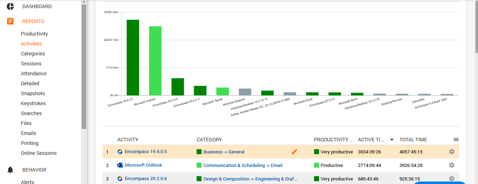Click the sidebar vertical scrollbar
The image size is (478, 184).
[x=84, y=67]
